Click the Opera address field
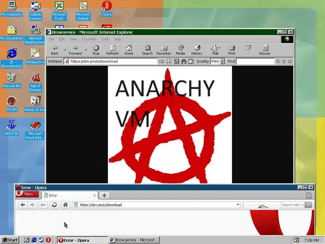This screenshot has width=325, height=244. point(156,205)
